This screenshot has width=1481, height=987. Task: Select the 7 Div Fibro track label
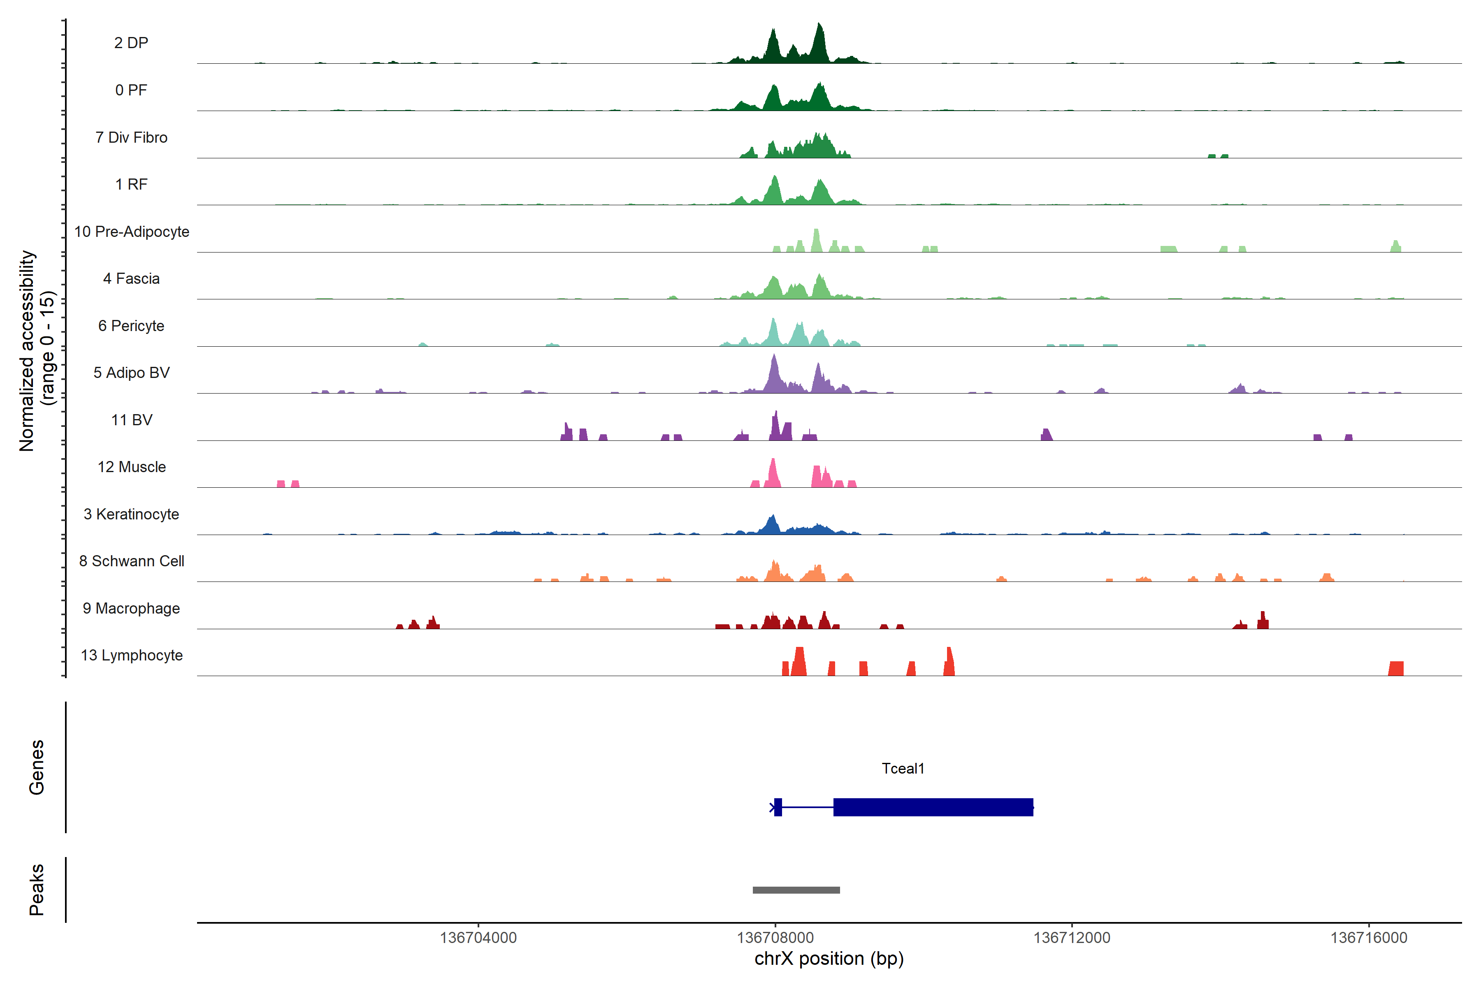point(131,137)
